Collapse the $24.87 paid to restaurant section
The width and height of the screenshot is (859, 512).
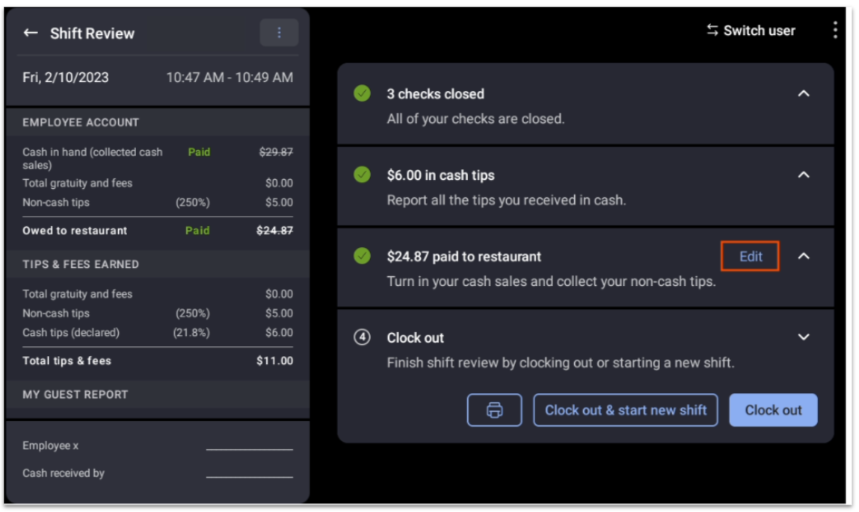tap(804, 256)
